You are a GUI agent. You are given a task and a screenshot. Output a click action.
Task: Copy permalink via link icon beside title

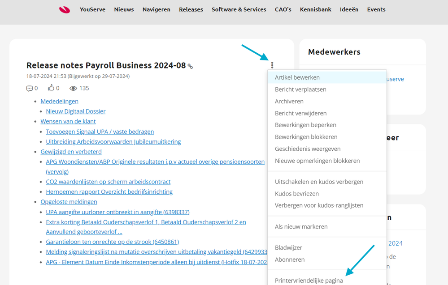pyautogui.click(x=190, y=66)
